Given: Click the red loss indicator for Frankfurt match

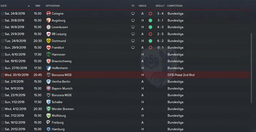Looking at the screenshot, I should (150, 48).
